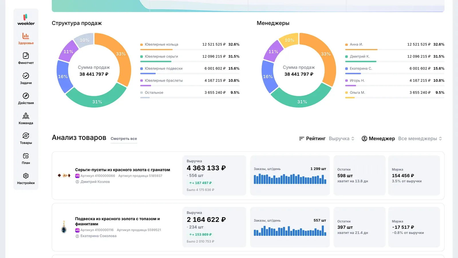
Task: Click person icon beside Екатерина Соколова
Action: tap(77, 236)
